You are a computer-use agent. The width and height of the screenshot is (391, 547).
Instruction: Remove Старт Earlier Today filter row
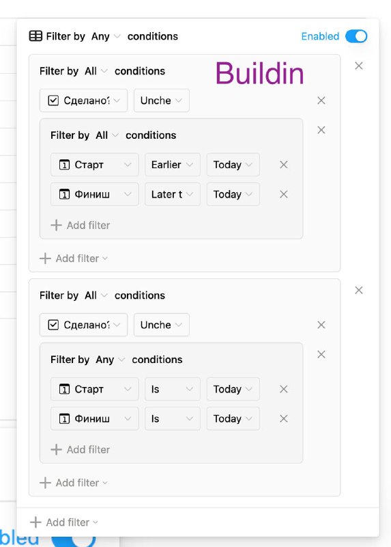point(284,165)
